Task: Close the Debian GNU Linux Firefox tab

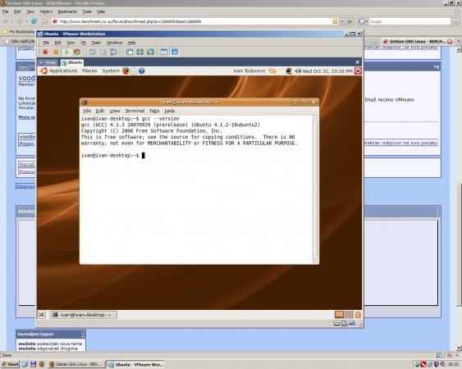Action: 450,42
